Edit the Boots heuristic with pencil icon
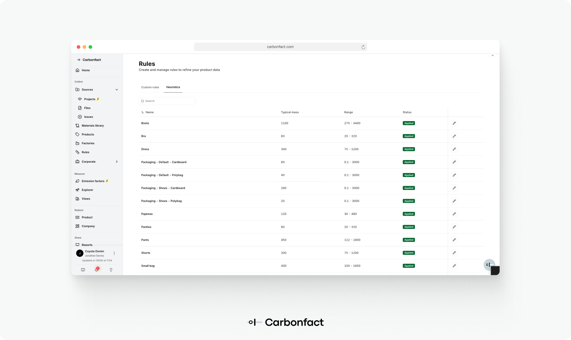571x340 pixels. click(454, 123)
